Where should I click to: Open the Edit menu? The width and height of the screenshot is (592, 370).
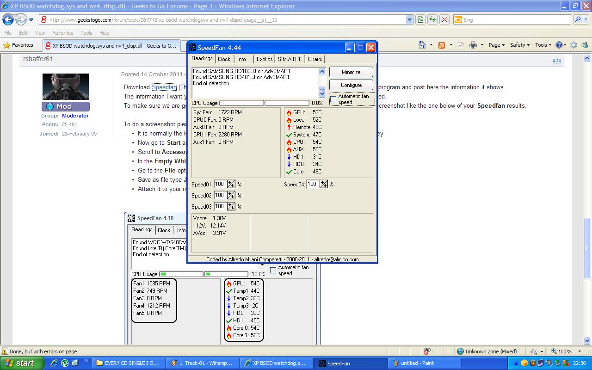[23, 33]
